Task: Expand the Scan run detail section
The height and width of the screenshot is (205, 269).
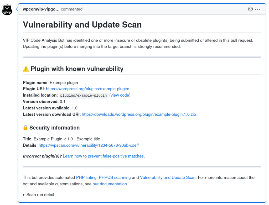Action: coord(38,195)
